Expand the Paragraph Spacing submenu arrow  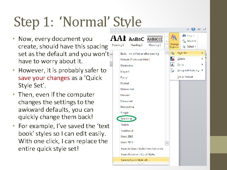[202, 70]
